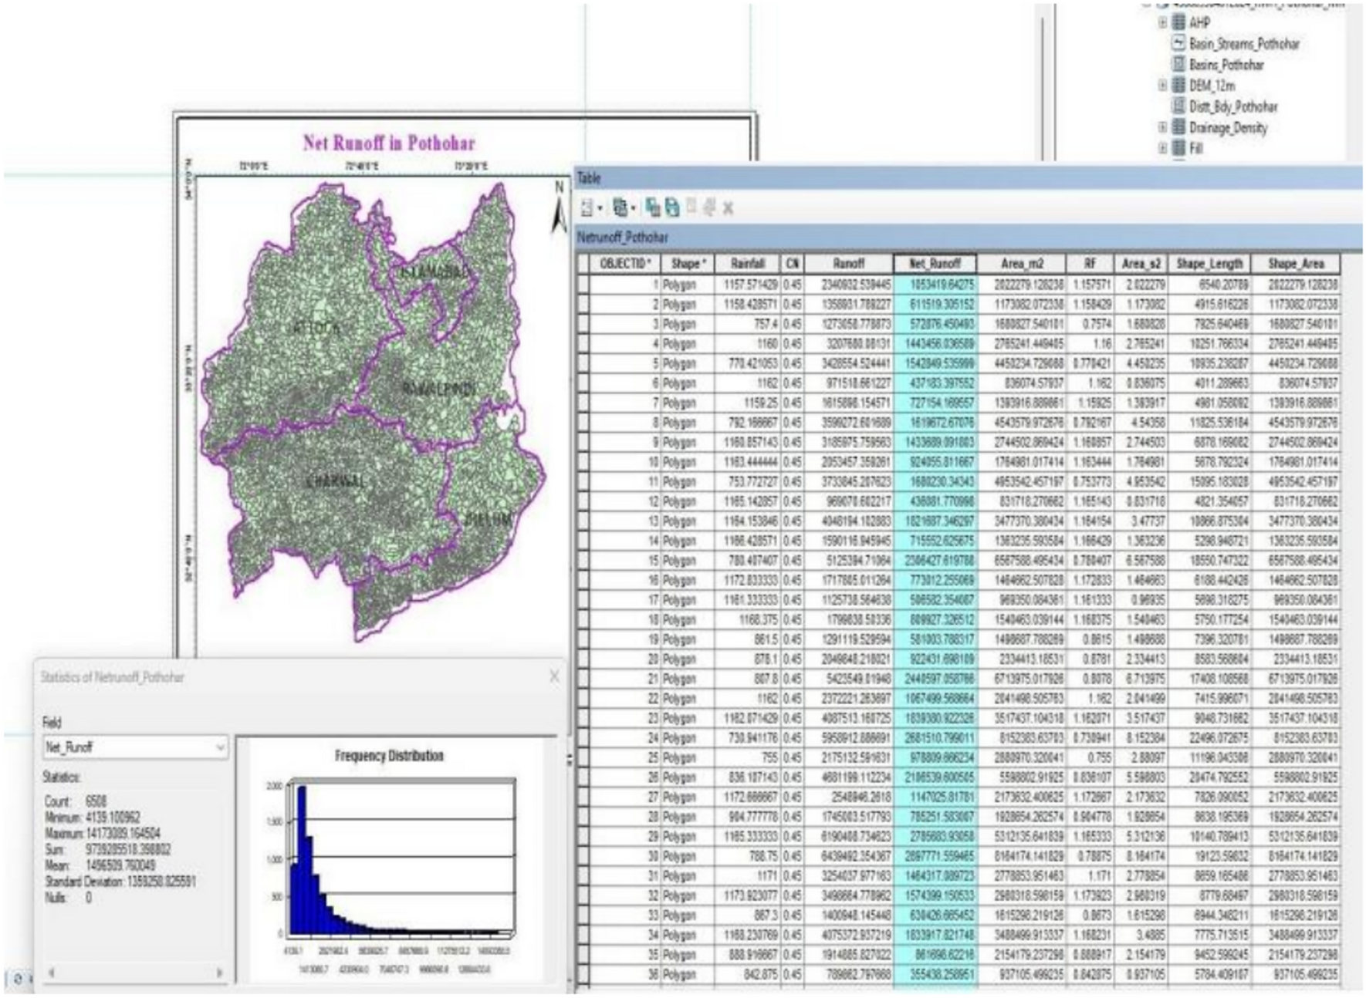The image size is (1366, 998).
Task: Click the Basins_Pothohar polygon layer icon
Action: (1178, 64)
